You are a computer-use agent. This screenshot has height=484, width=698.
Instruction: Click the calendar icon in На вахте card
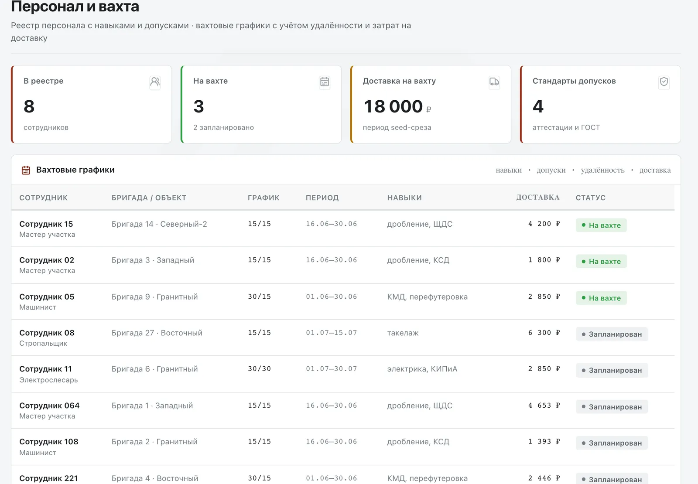pos(325,82)
